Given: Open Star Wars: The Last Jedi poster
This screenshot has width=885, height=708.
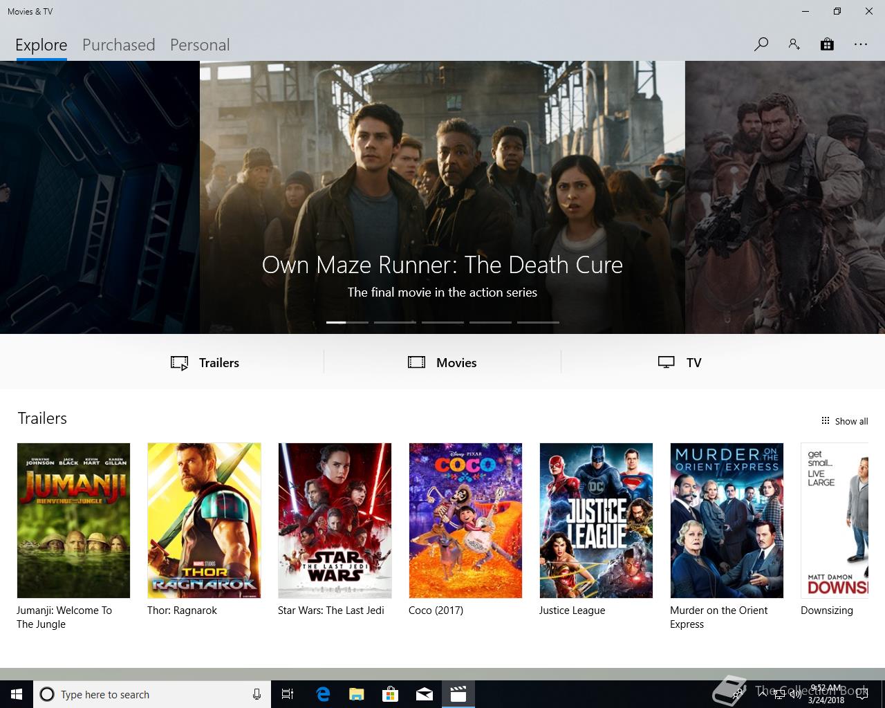Looking at the screenshot, I should click(335, 521).
